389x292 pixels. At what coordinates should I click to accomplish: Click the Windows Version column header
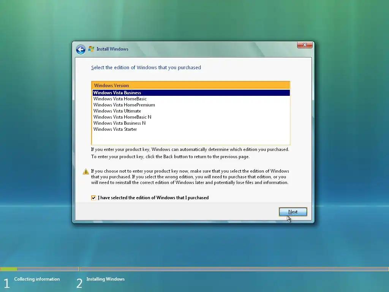tap(191, 85)
